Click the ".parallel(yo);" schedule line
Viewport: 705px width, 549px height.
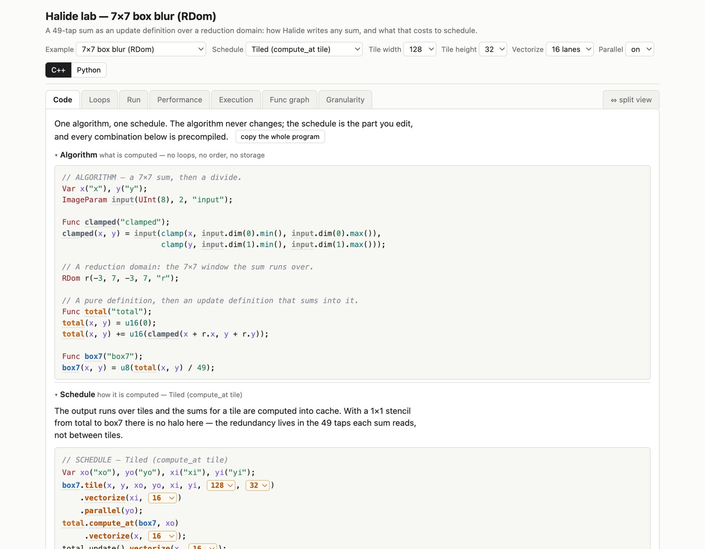[111, 510]
